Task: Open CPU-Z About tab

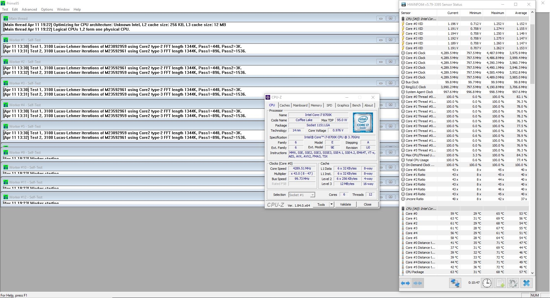Action: (369, 105)
